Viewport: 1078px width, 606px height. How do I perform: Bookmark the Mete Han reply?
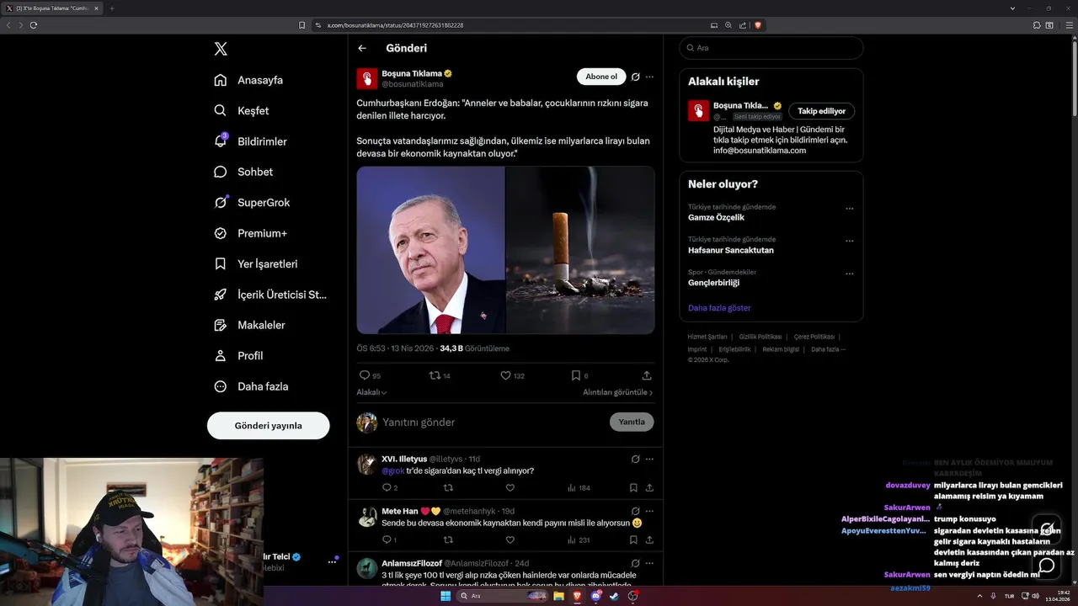[633, 540]
